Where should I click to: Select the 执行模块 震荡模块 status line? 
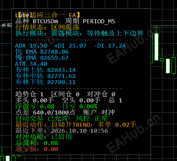coord(79,33)
